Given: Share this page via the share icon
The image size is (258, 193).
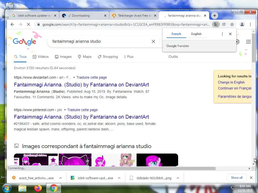Looking at the screenshot, I should click(x=224, y=24).
